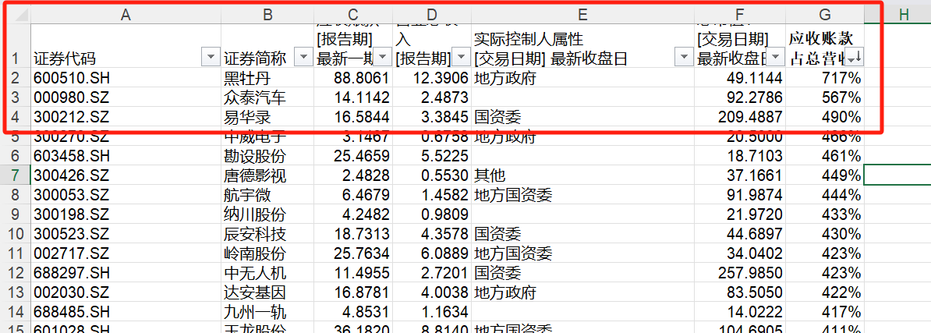Click 地方国资委 cell in 航宇微 row
This screenshot has height=333, width=931.
[582, 195]
